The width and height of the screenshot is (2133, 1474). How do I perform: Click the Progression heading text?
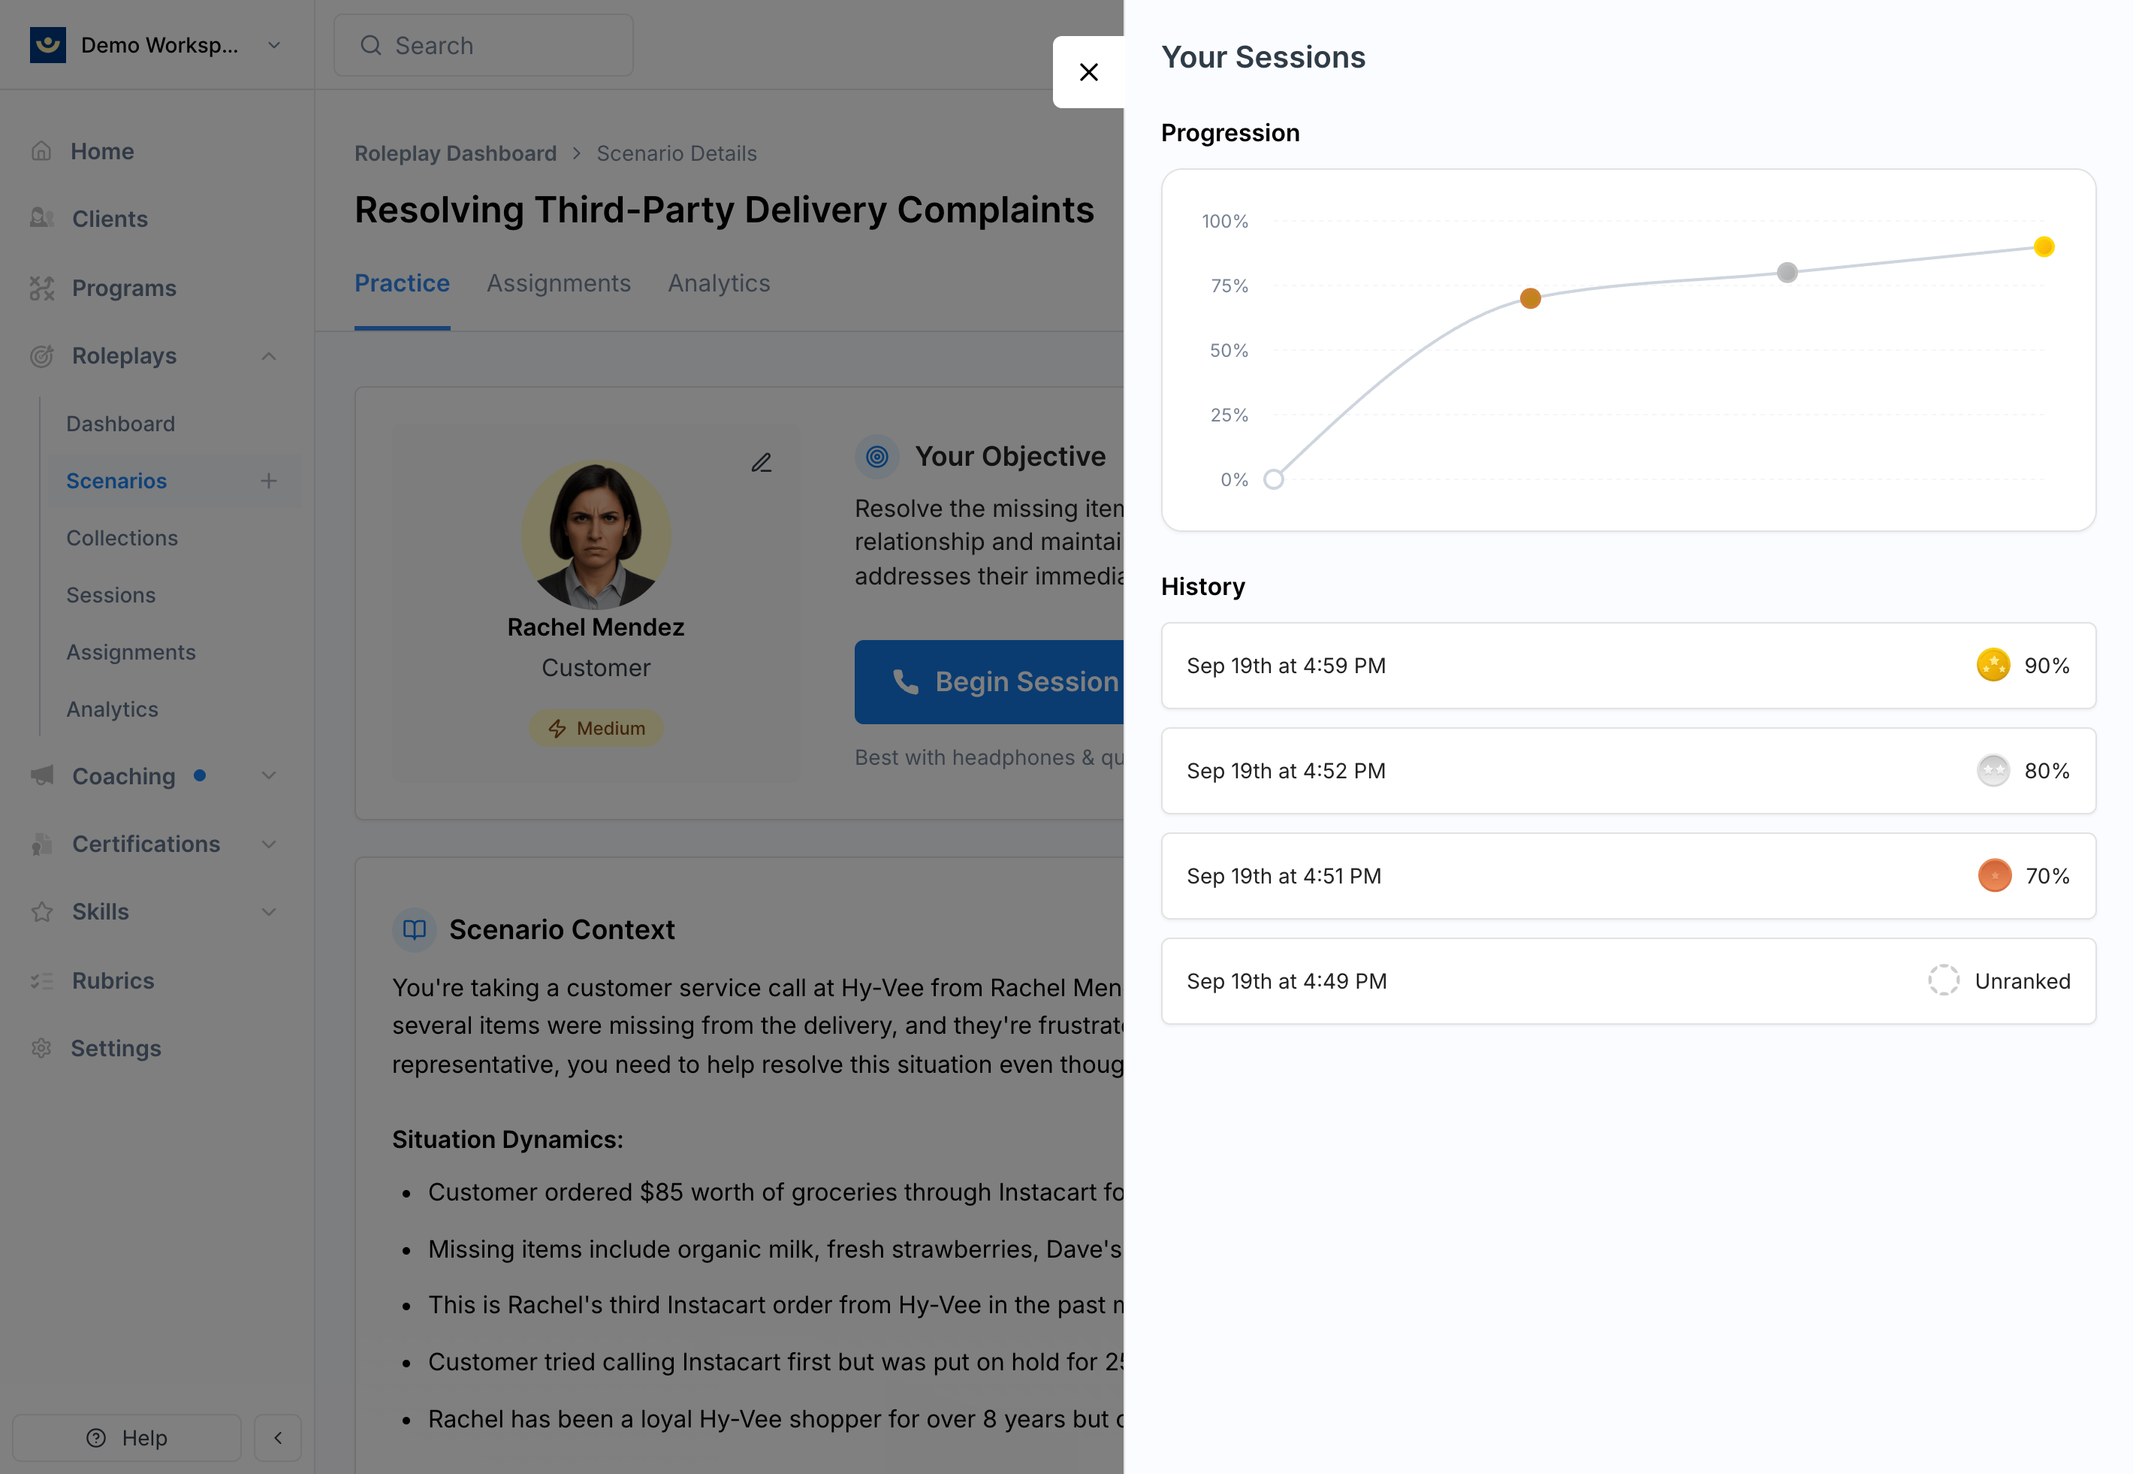click(x=1230, y=133)
